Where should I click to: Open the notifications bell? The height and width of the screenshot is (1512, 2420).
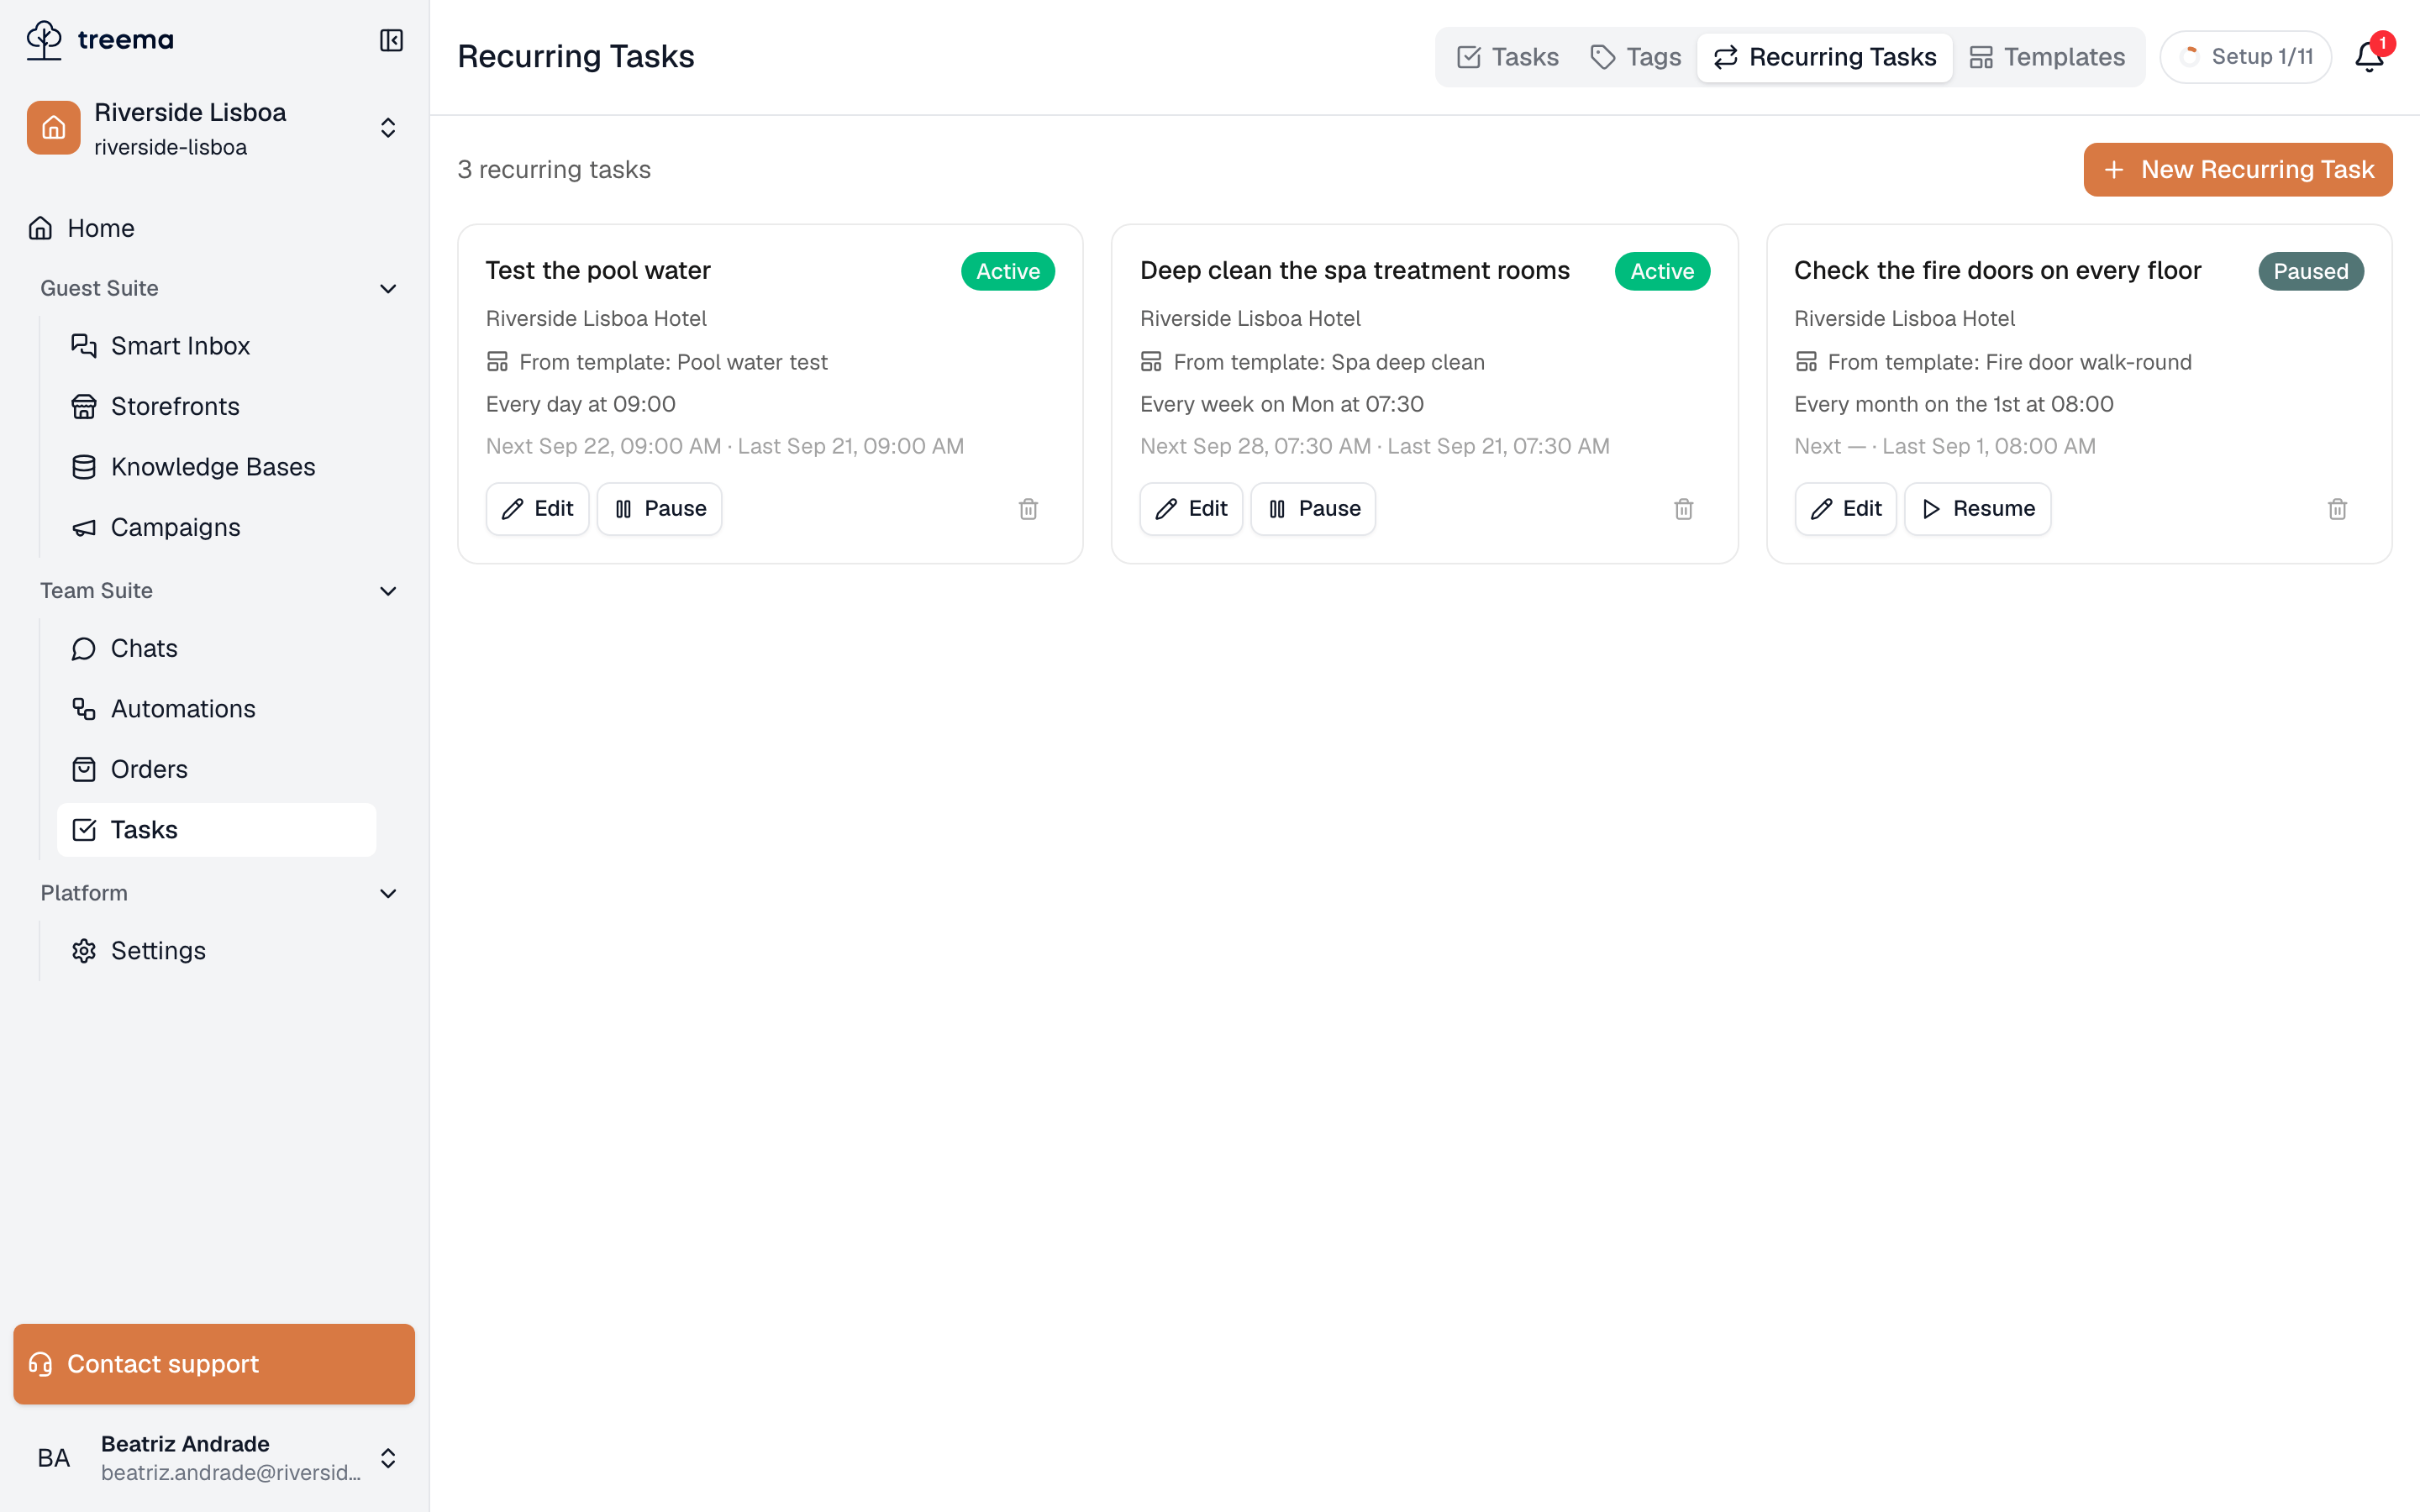pos(2369,56)
